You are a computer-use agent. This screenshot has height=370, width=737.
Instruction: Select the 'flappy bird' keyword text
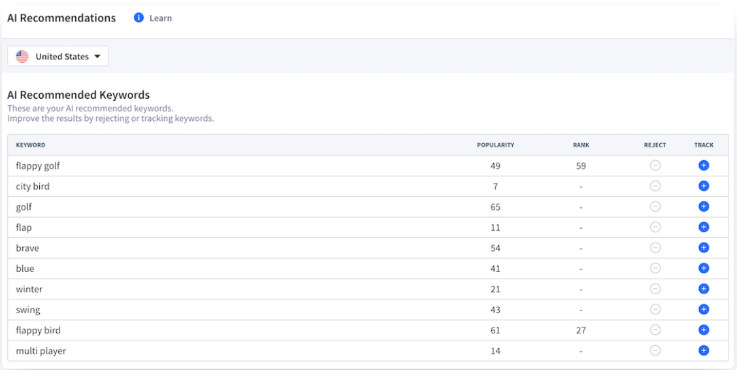click(38, 330)
